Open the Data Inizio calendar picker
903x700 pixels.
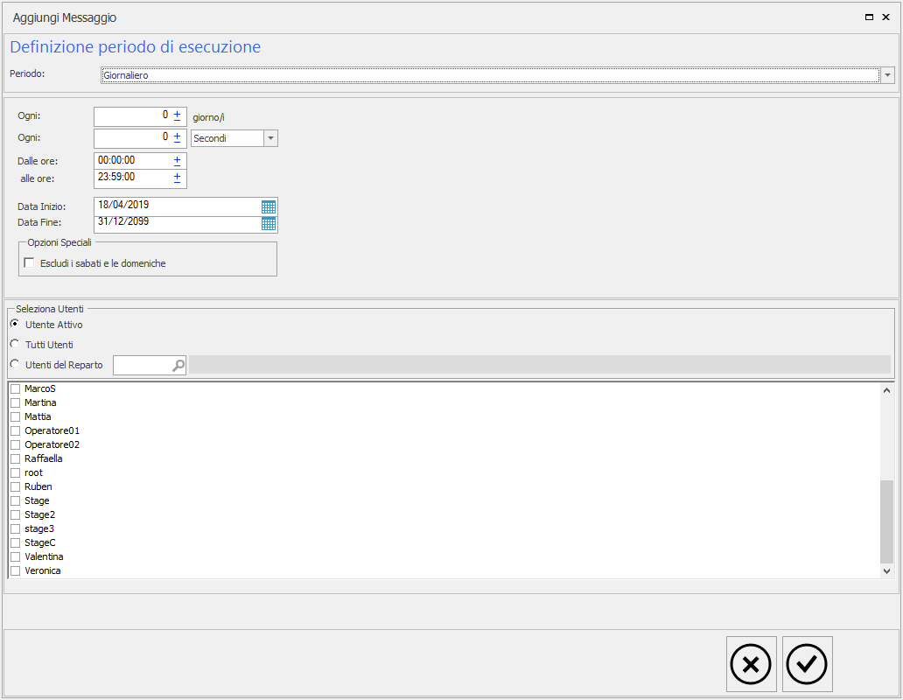(269, 206)
